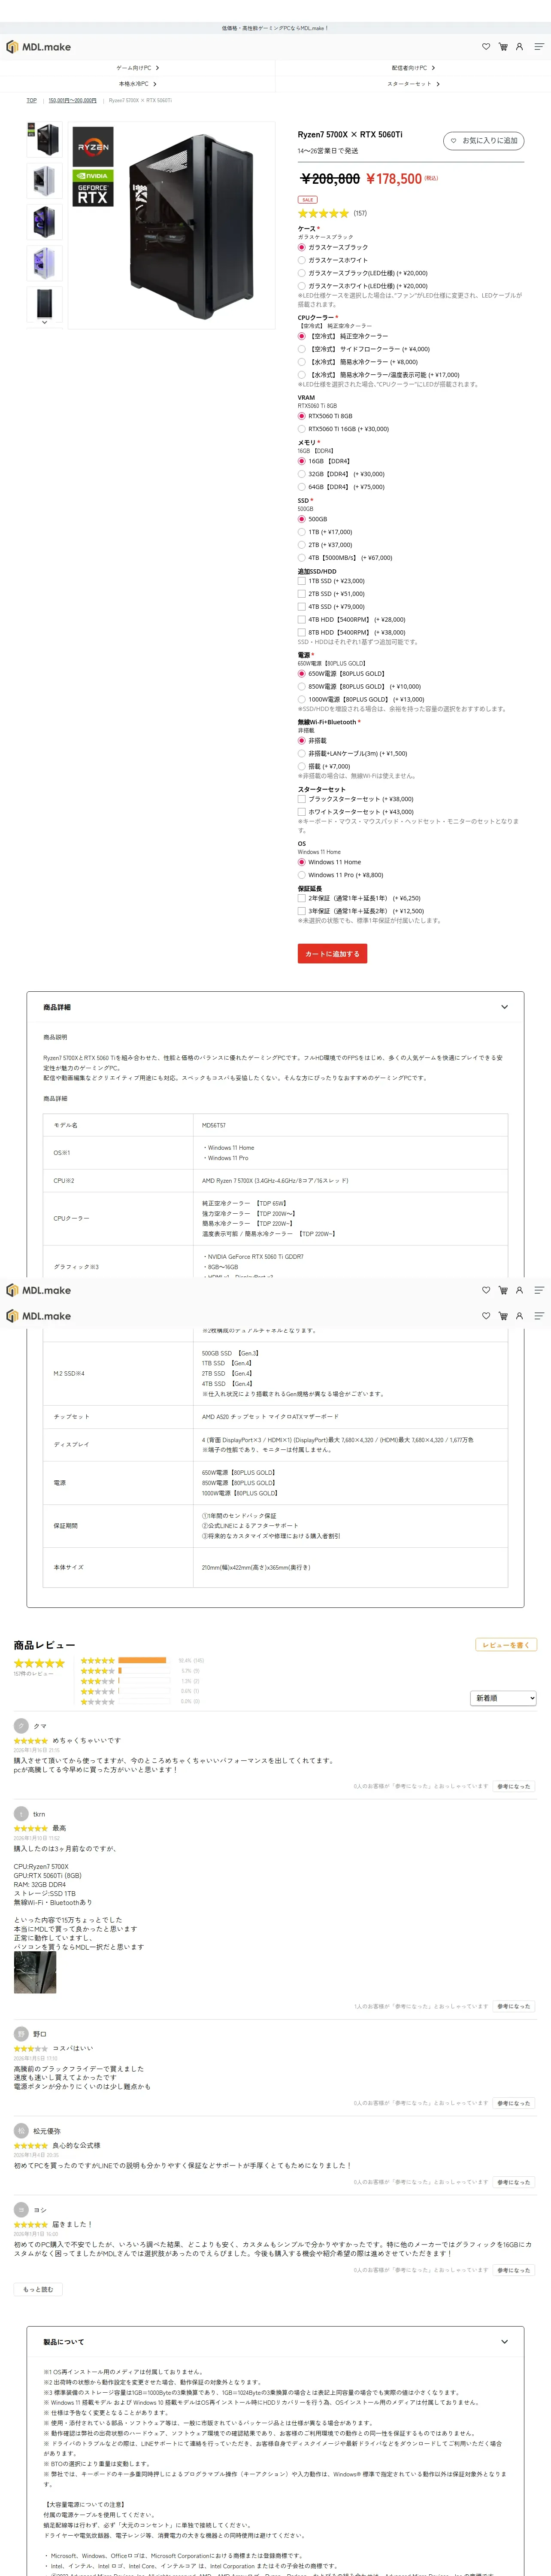The width and height of the screenshot is (551, 2576).
Task: Click お気に入りに追加 button
Action: point(484,141)
